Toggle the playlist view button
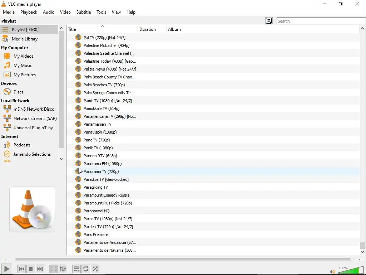 point(76,269)
